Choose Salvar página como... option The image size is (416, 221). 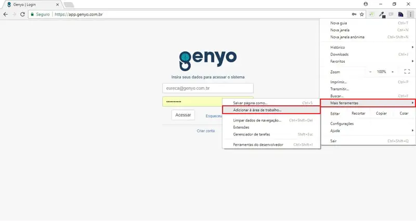point(271,103)
